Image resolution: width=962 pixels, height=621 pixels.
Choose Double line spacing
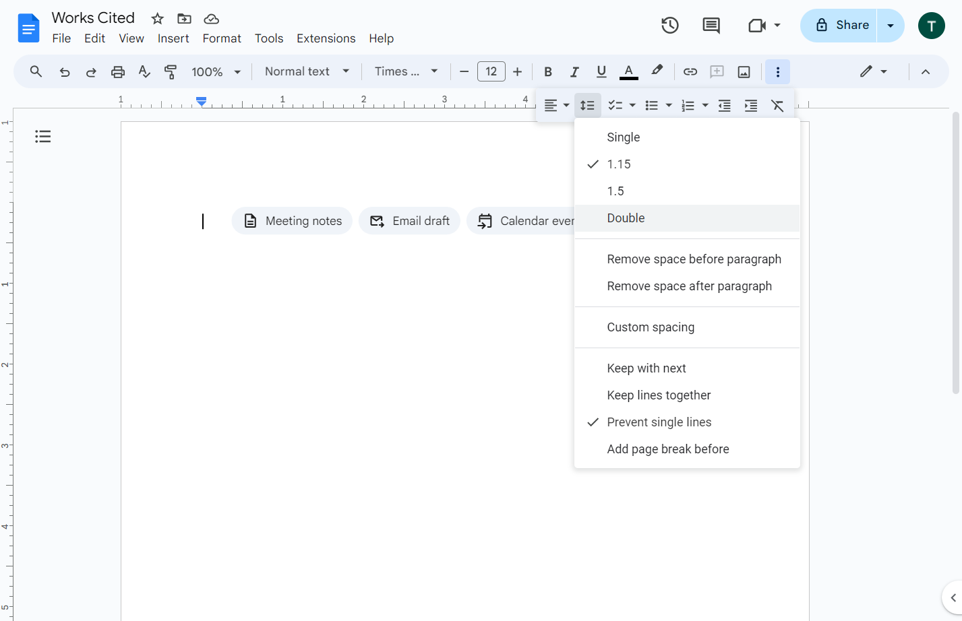click(x=687, y=218)
